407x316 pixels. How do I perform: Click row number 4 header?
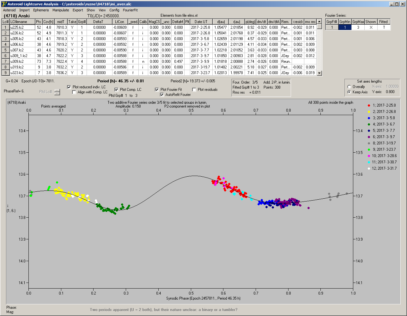(x=5, y=44)
